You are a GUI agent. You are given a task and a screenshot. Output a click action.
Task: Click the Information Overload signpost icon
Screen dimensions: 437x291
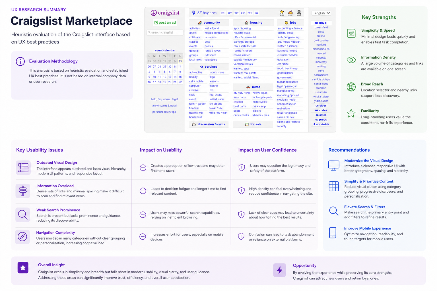(23, 191)
